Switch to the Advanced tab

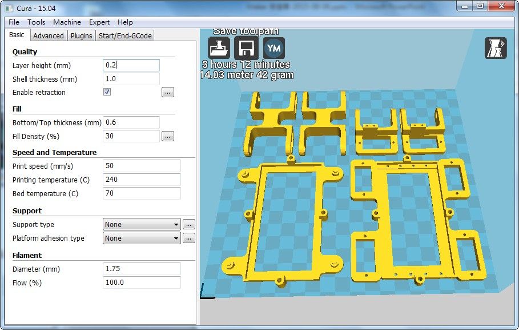coord(49,35)
